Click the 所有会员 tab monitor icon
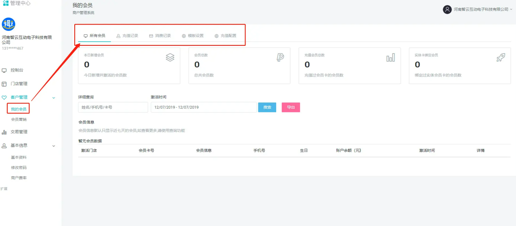 86,36
